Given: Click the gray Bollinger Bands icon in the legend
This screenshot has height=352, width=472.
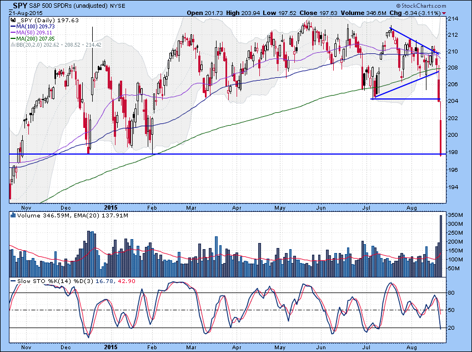Looking at the screenshot, I should coord(13,45).
